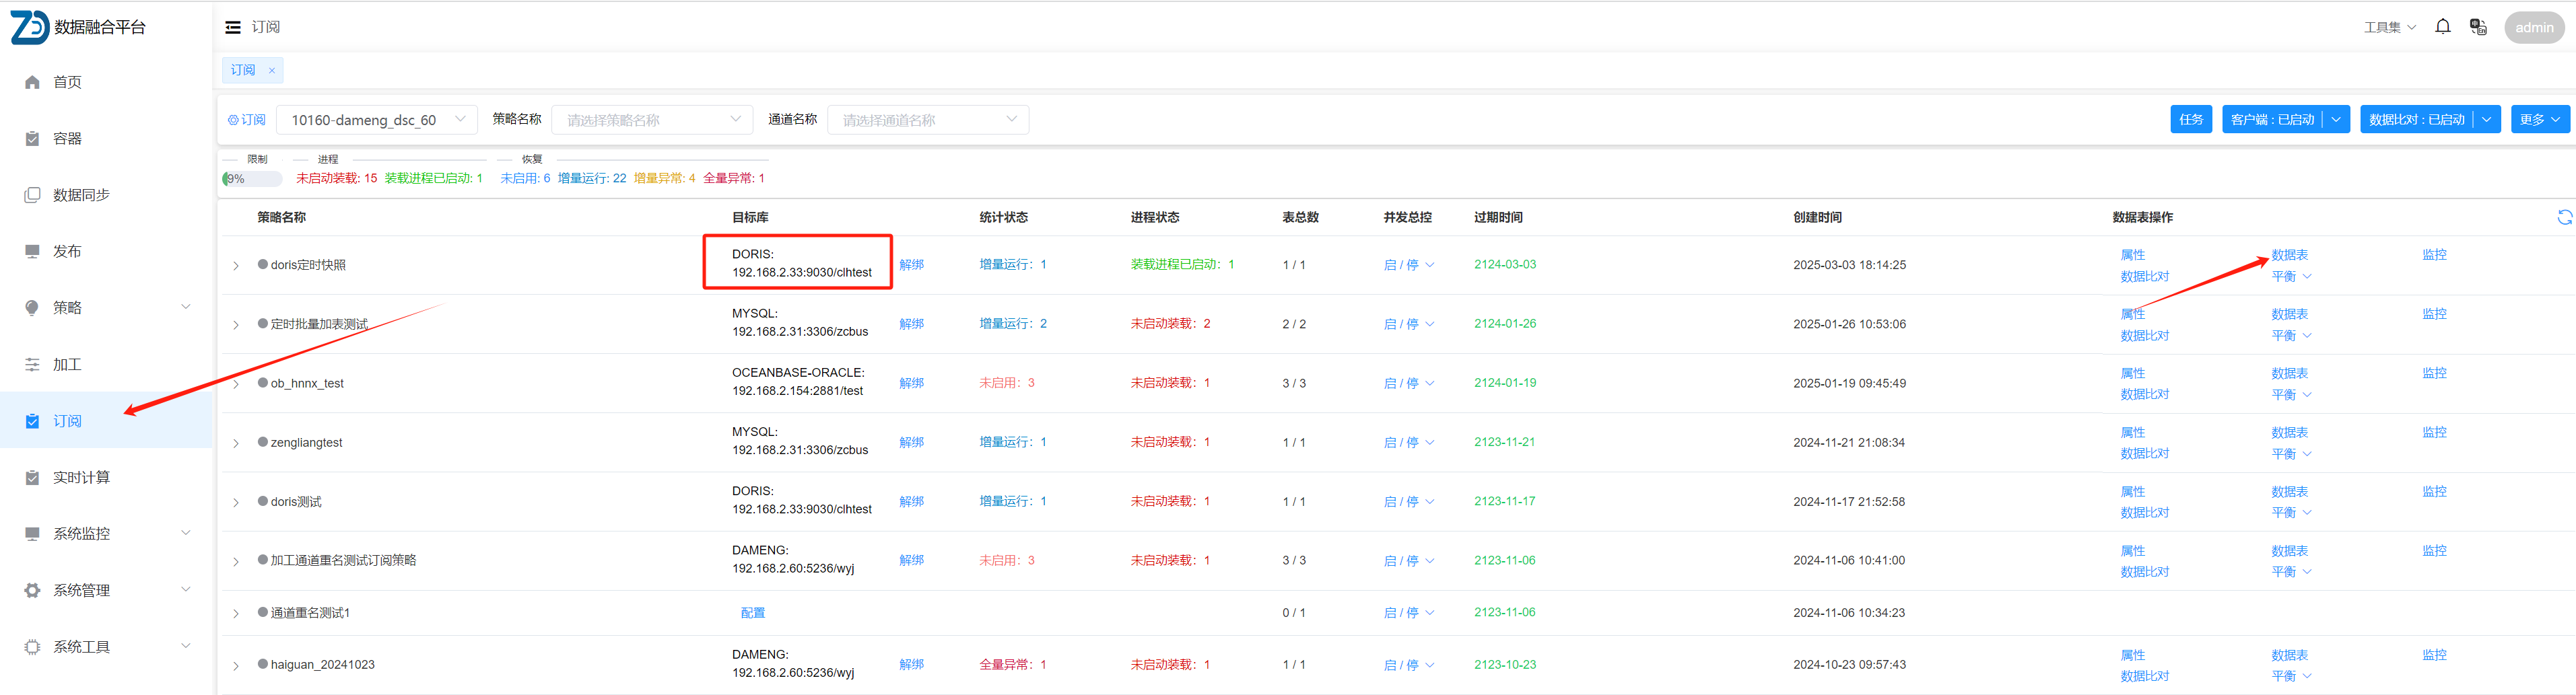Screen dimensions: 2576x695
Task: Open the 更多 dropdown button
Action: [x=2539, y=120]
